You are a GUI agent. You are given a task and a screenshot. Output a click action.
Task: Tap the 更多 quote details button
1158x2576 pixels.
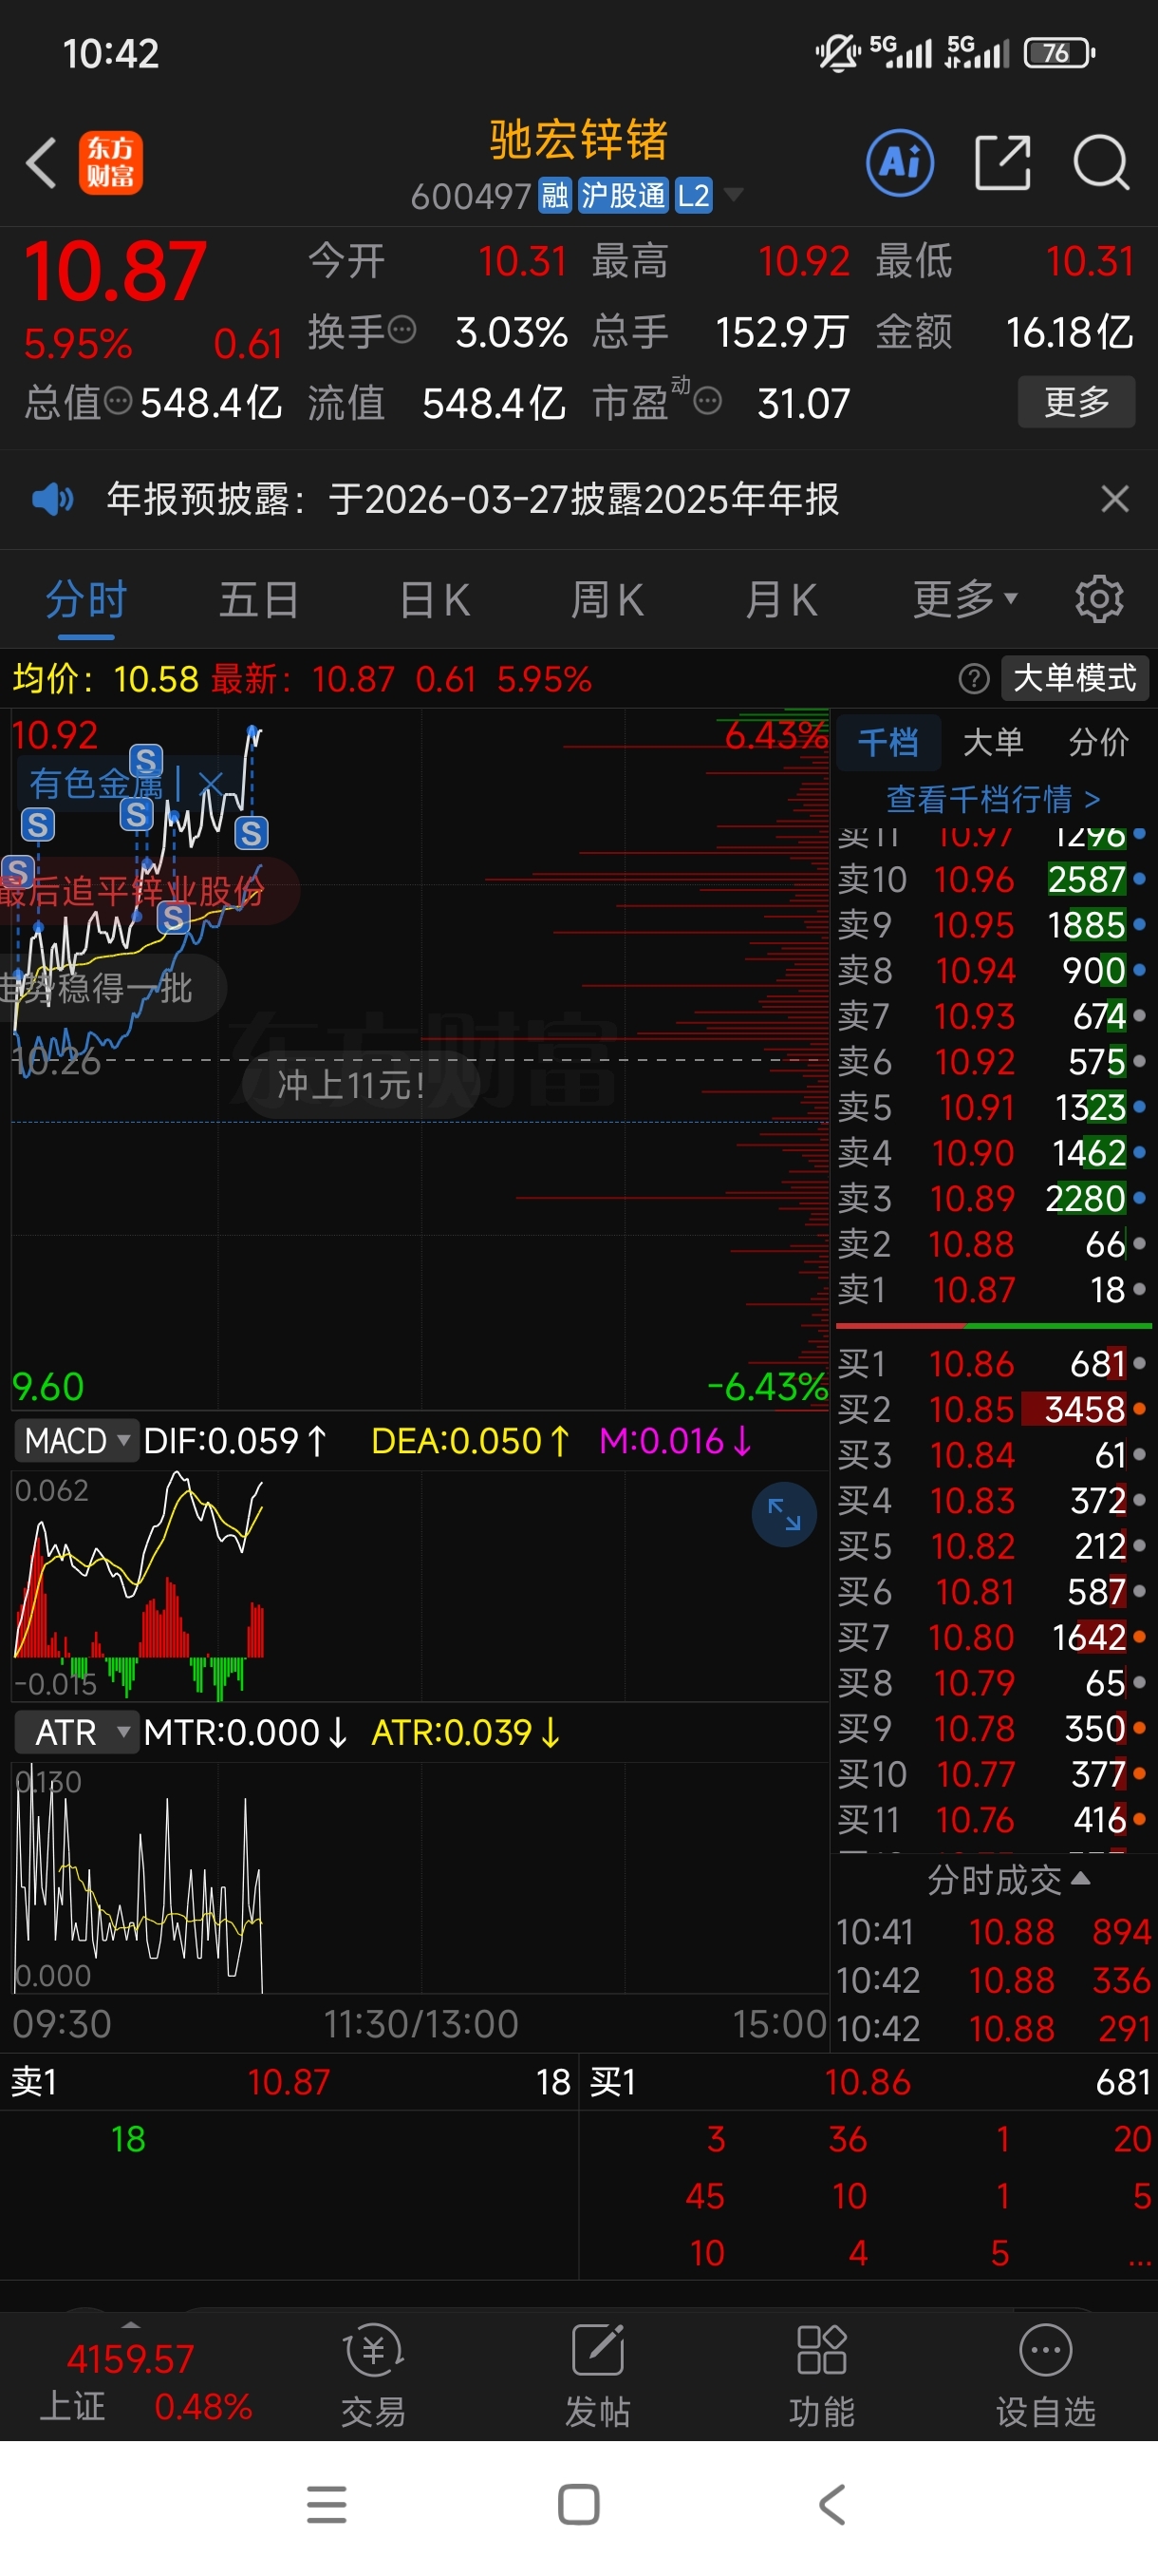[x=1076, y=401]
